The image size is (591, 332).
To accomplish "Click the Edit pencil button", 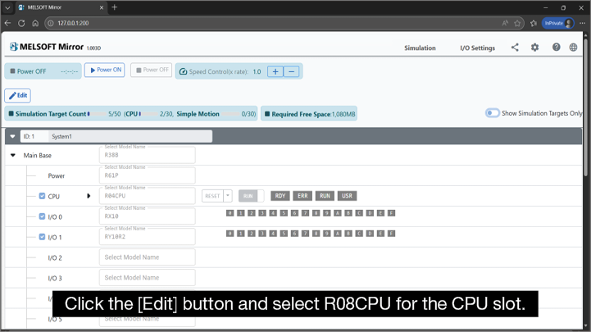I will point(18,95).
